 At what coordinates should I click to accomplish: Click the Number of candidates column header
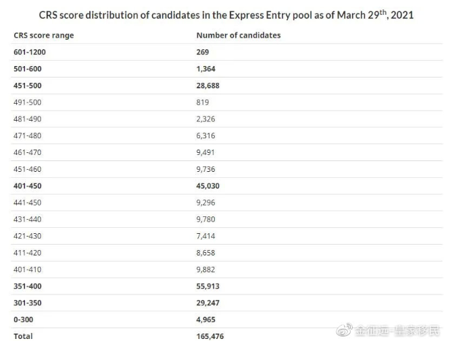pos(239,35)
